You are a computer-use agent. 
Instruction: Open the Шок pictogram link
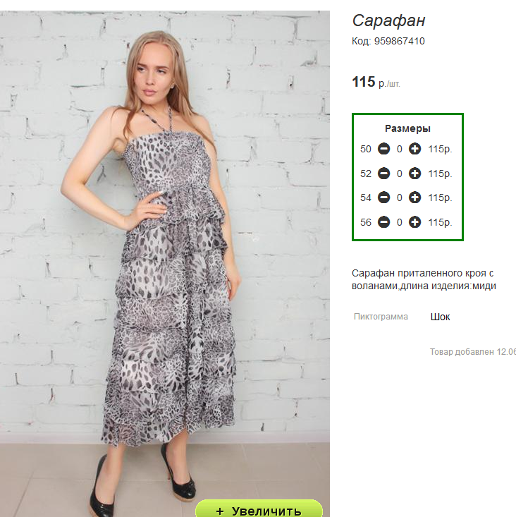[440, 317]
